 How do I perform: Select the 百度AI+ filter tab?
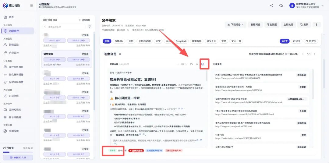click(119, 41)
